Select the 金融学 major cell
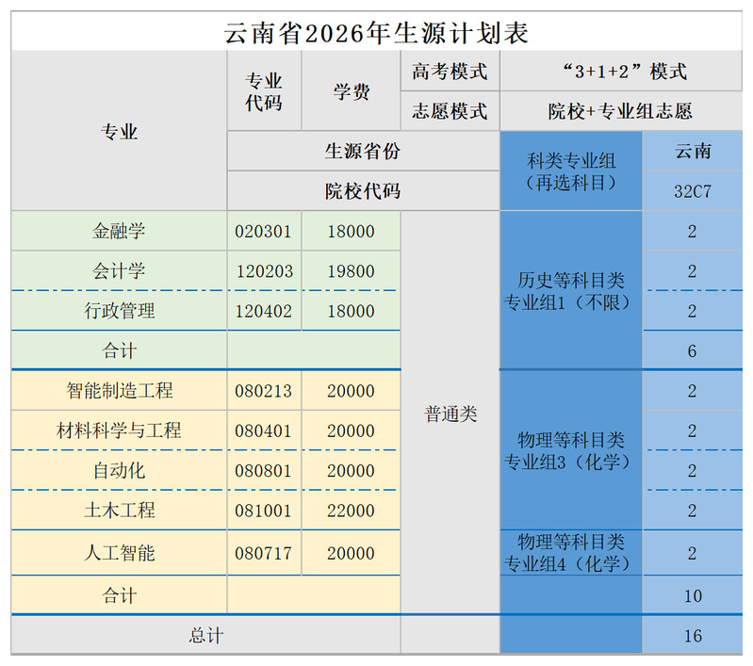Image resolution: width=753 pixels, height=666 pixels. 119,231
